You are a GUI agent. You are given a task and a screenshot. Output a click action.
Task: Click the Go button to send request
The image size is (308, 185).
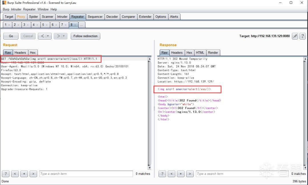point(11,36)
